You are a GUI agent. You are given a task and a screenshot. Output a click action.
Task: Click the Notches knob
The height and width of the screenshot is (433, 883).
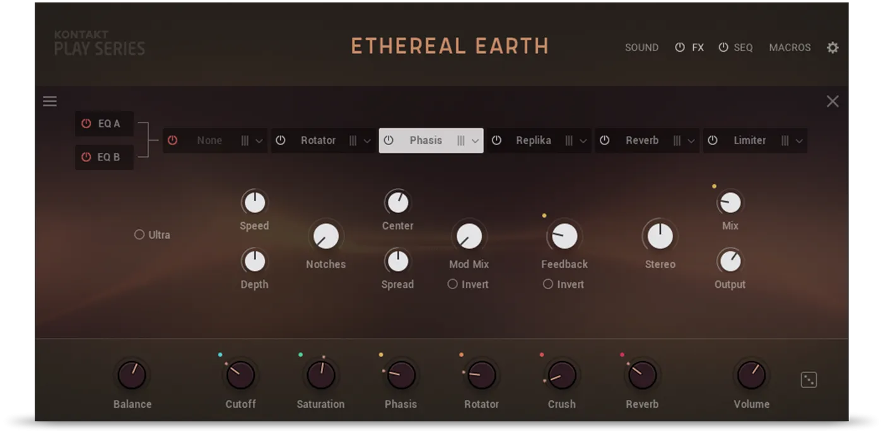326,237
